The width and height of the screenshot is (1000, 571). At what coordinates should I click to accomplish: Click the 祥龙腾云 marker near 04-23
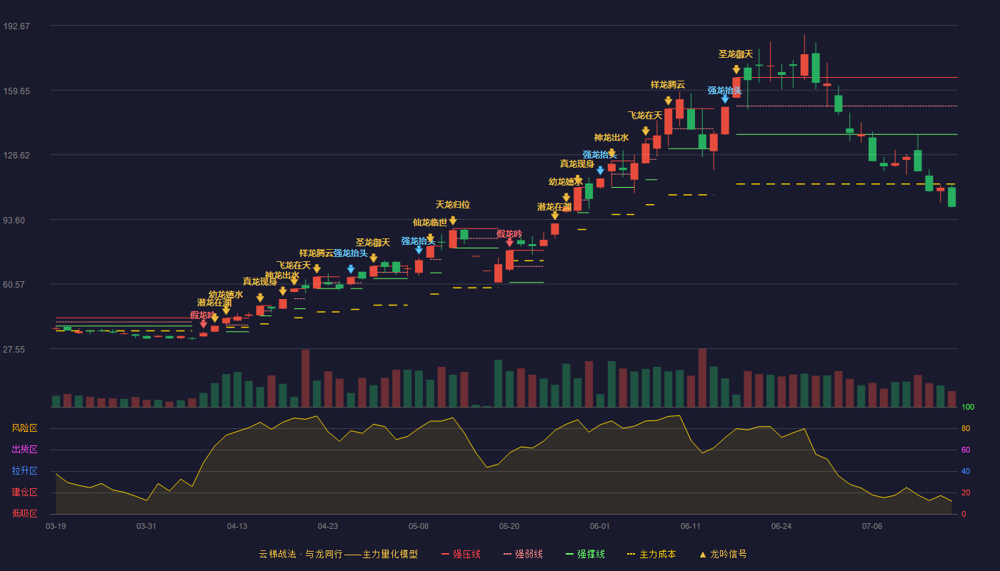click(x=316, y=253)
